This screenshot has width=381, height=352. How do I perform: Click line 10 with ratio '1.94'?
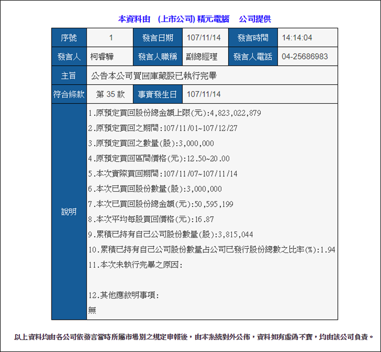click(x=212, y=249)
